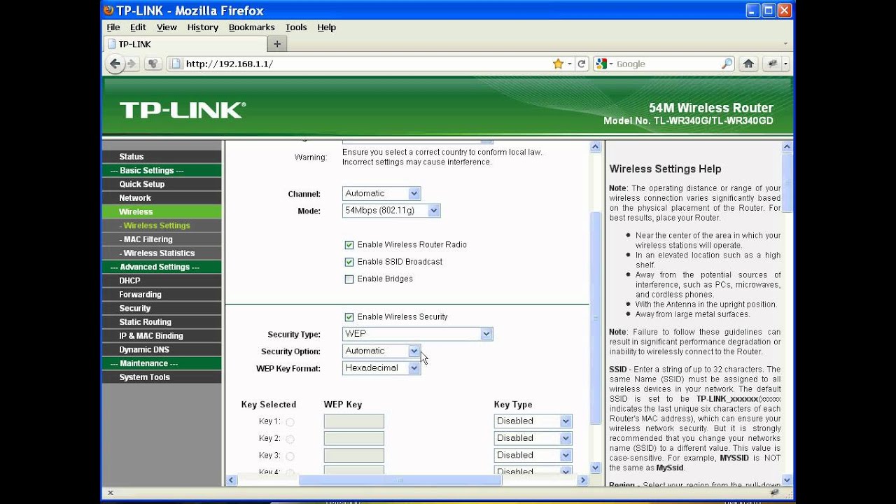The width and height of the screenshot is (896, 504).
Task: Open the Google search engine selector icon
Action: [x=604, y=64]
